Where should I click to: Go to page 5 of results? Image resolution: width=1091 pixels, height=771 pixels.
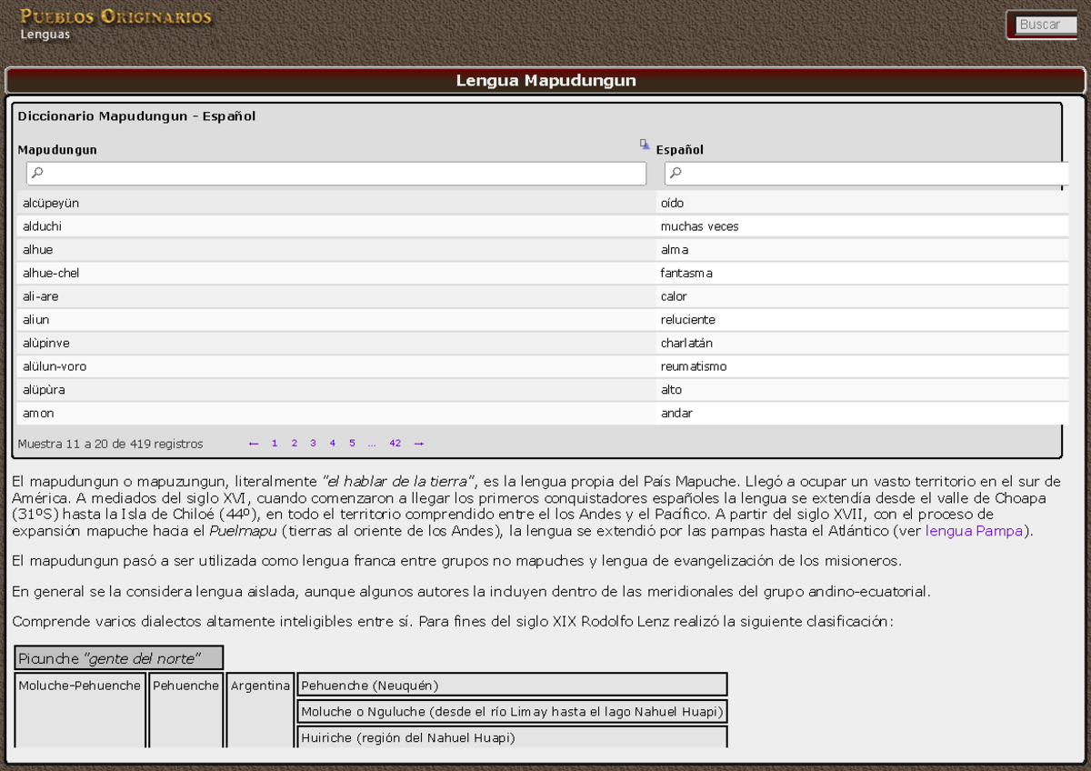click(352, 444)
